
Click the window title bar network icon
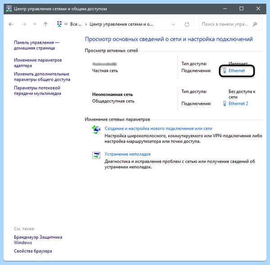pyautogui.click(x=9, y=9)
